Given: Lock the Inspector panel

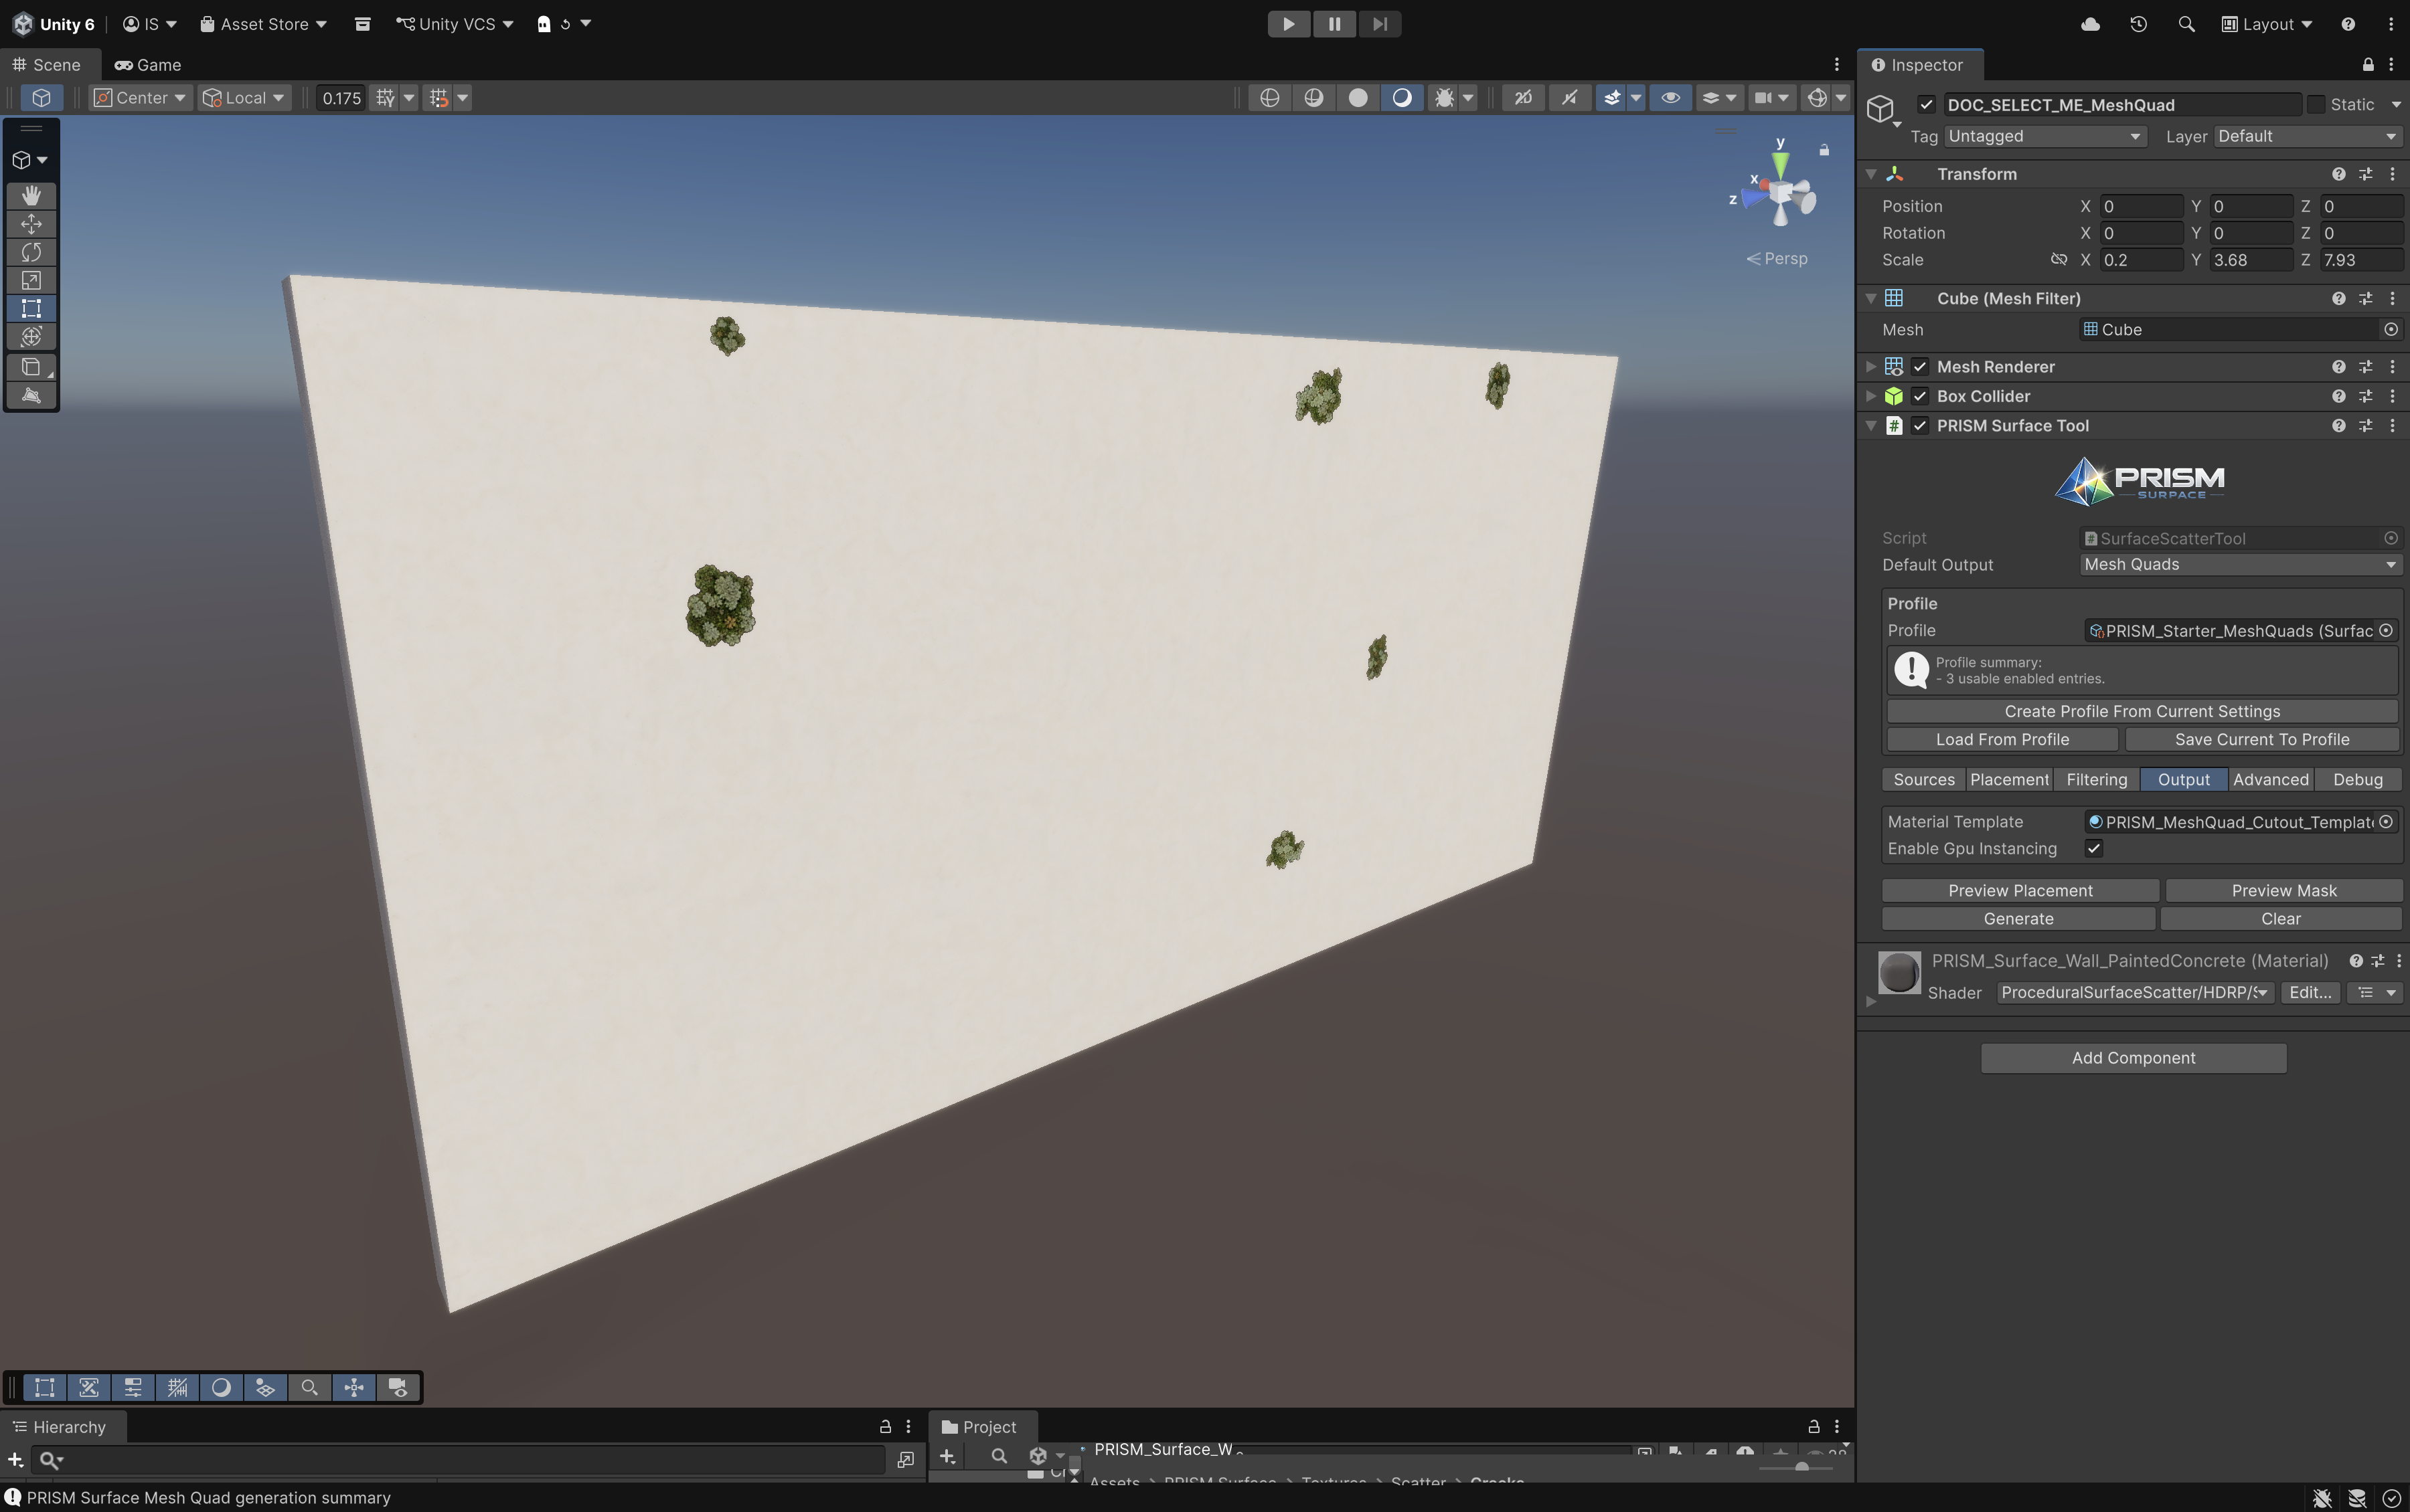Looking at the screenshot, I should pos(2368,65).
